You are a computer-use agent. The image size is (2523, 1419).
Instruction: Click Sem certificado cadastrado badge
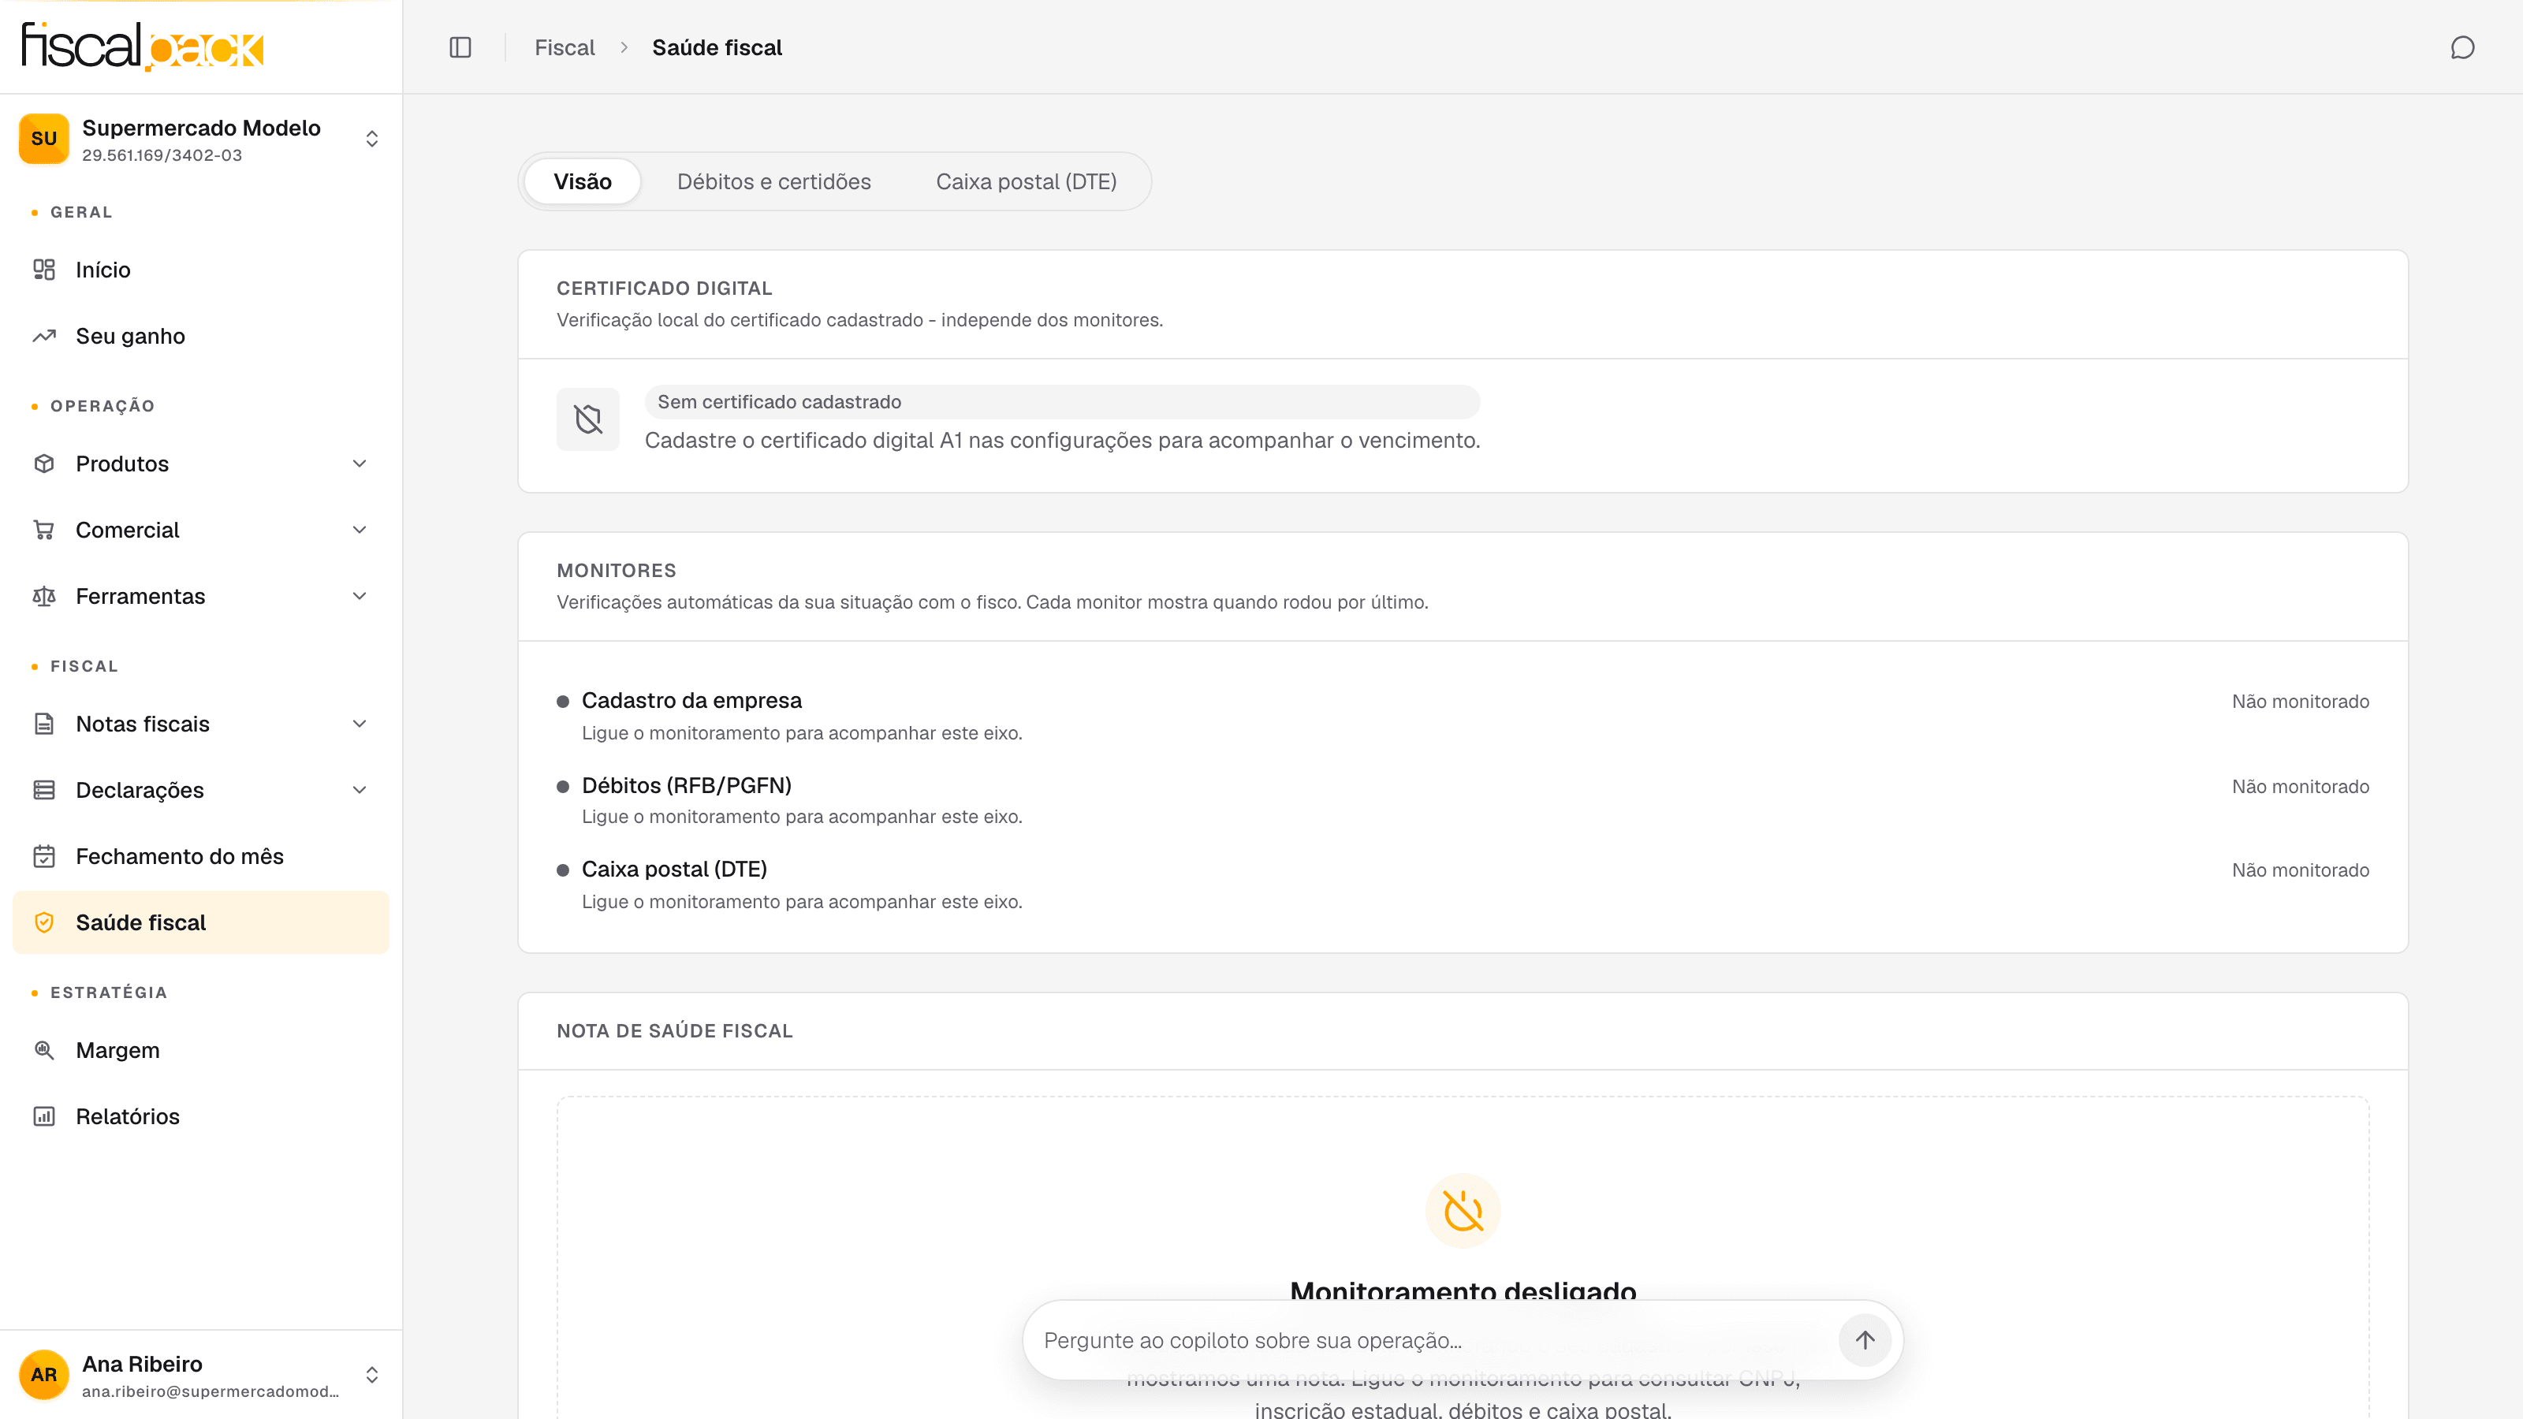[x=1062, y=401]
